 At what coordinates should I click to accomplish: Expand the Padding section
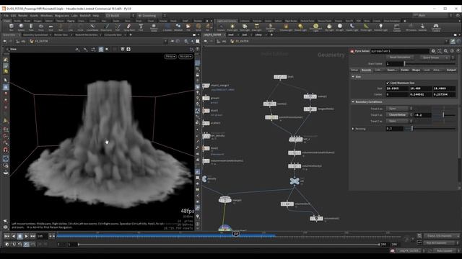tap(353, 129)
